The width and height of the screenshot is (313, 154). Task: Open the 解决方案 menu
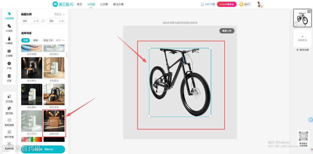click(118, 4)
